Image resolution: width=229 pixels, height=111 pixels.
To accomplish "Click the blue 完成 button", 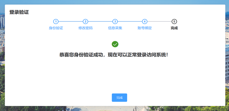I will coord(119,98).
